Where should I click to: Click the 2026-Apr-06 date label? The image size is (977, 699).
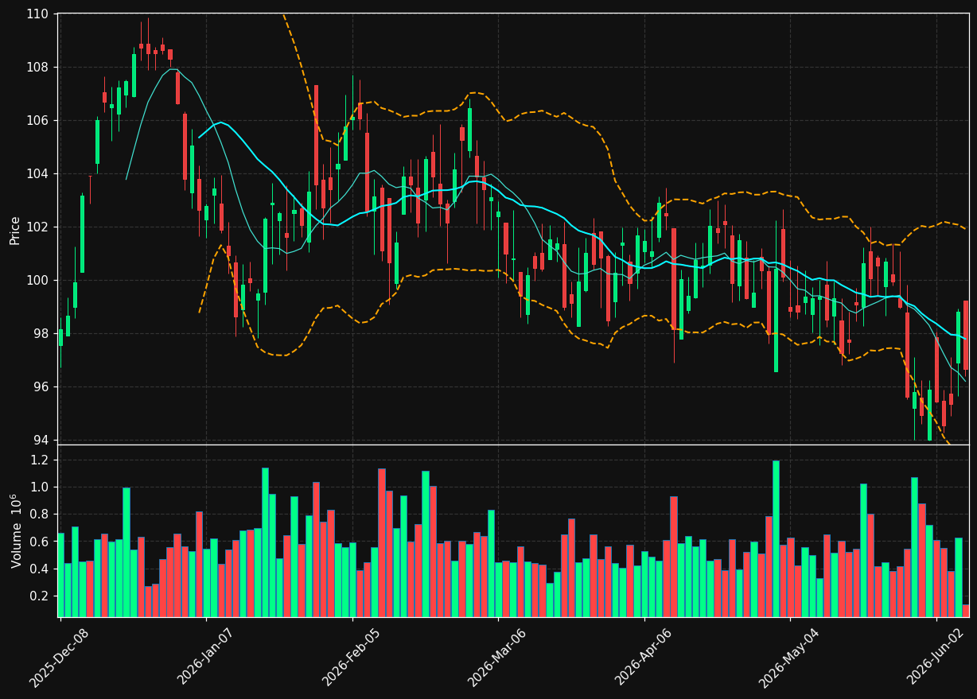pos(644,658)
